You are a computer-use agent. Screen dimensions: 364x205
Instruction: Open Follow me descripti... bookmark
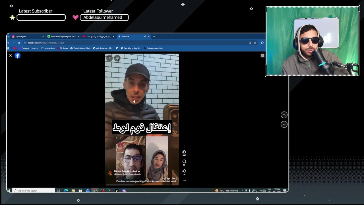point(153,48)
